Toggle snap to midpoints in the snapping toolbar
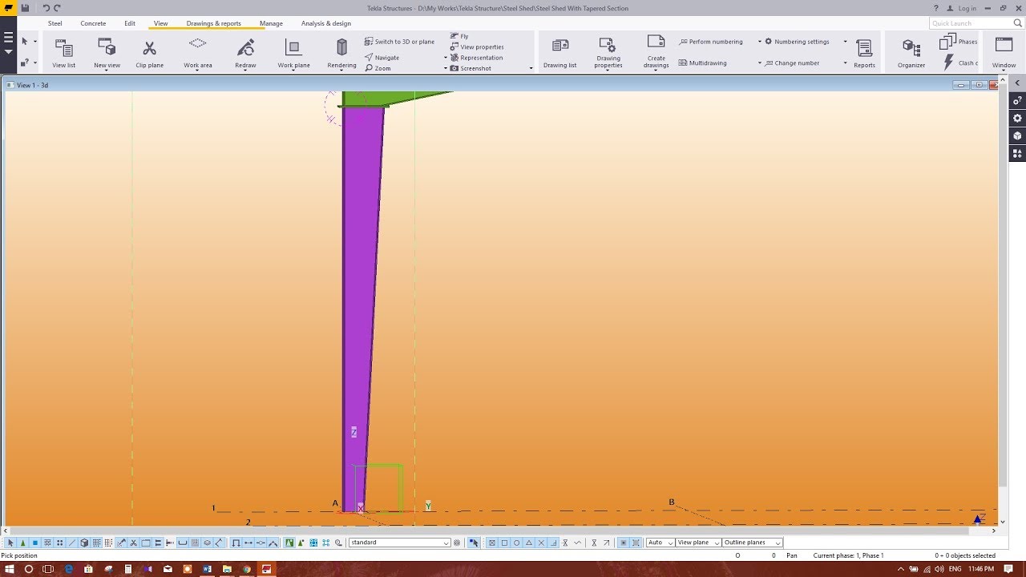This screenshot has height=577, width=1026. click(x=261, y=543)
